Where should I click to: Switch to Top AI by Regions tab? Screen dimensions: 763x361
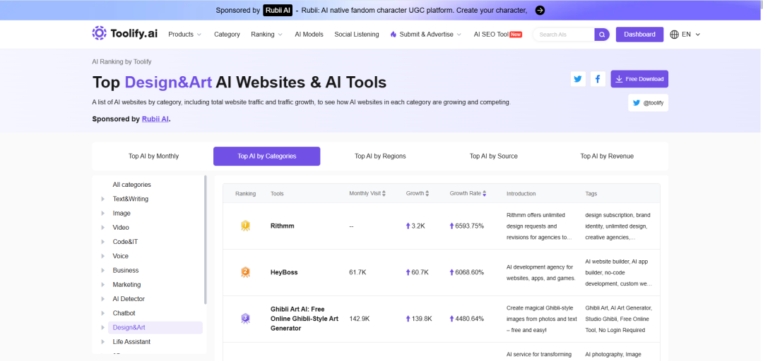pos(380,157)
